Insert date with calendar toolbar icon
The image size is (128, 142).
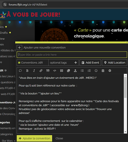[x=103, y=71]
